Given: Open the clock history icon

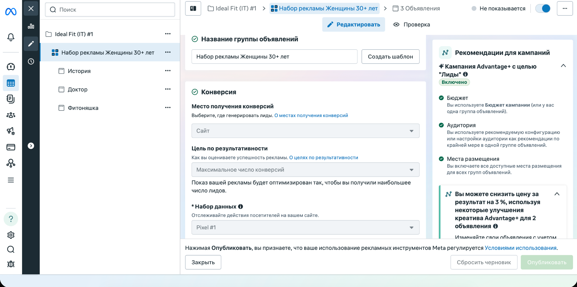Looking at the screenshot, I should coord(31,61).
